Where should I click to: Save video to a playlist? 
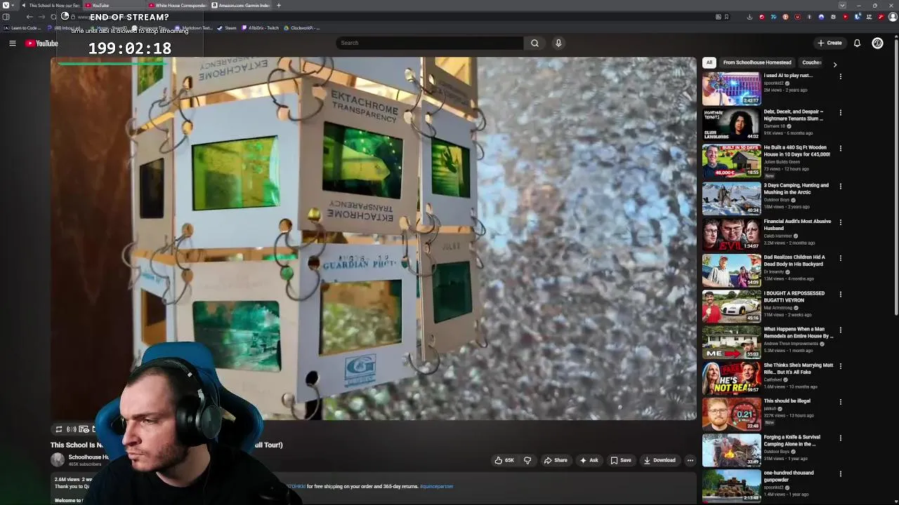pos(621,460)
